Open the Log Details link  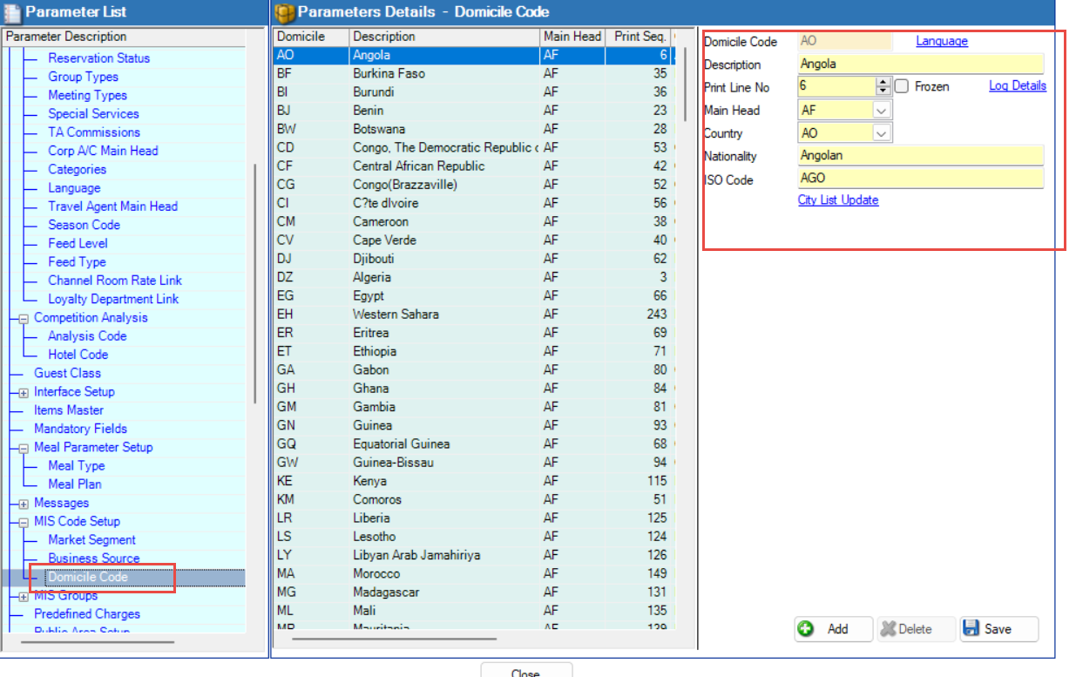[x=1017, y=85]
